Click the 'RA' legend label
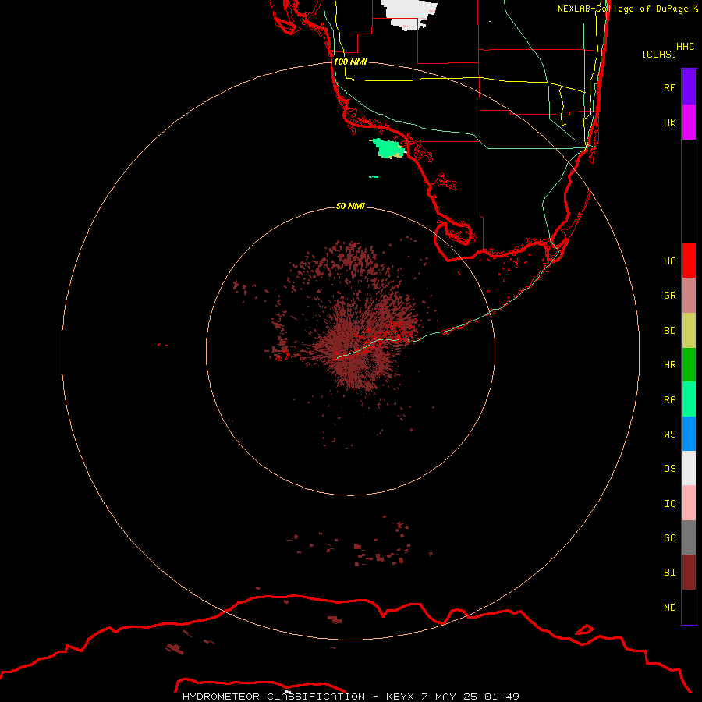The height and width of the screenshot is (702, 702). click(x=670, y=400)
